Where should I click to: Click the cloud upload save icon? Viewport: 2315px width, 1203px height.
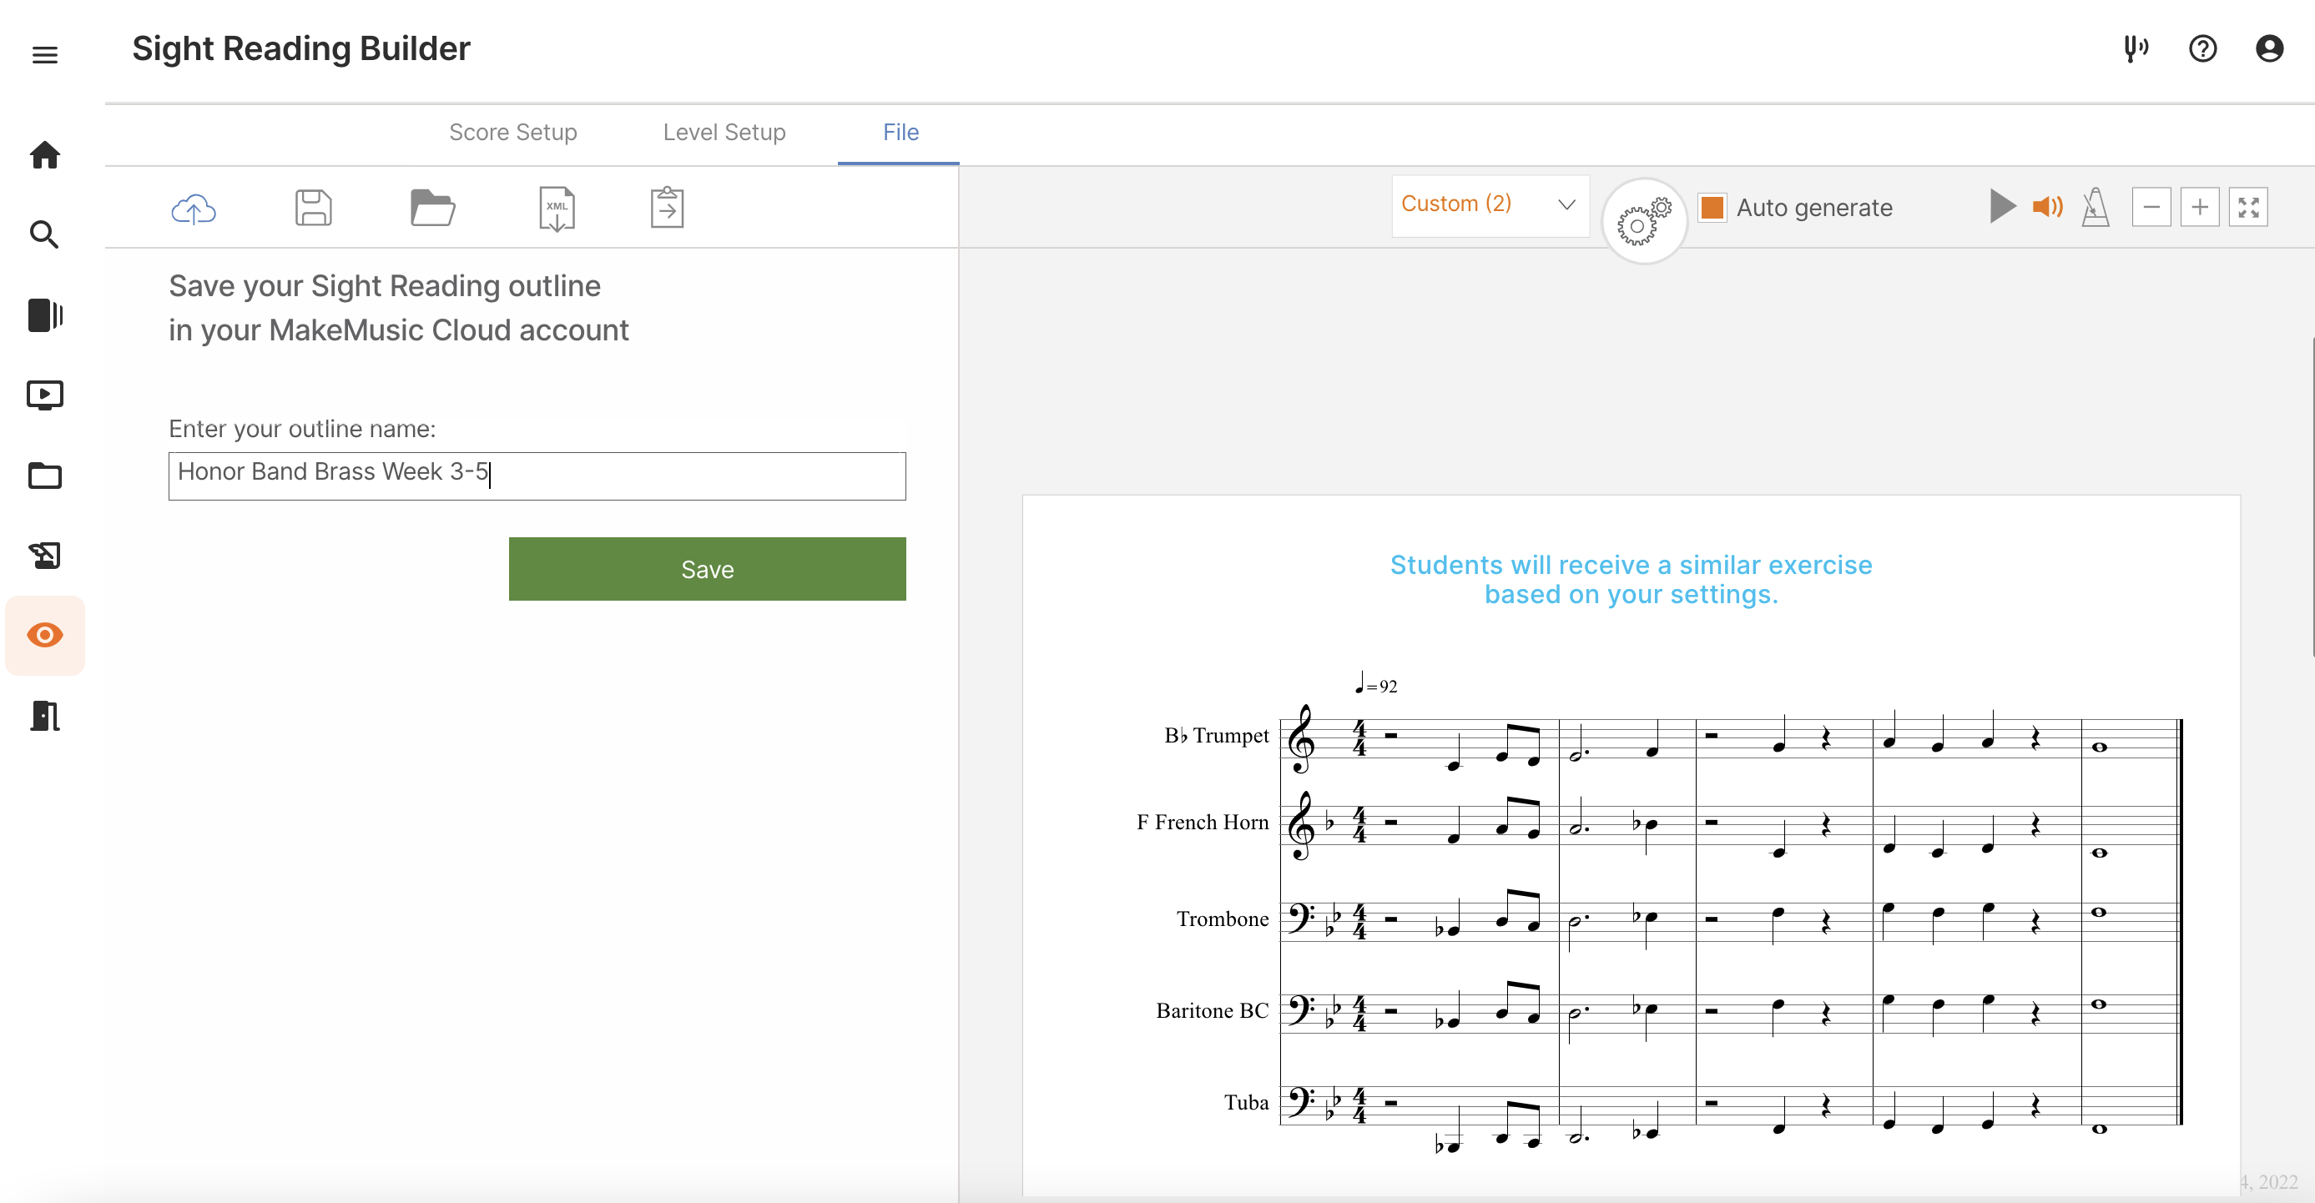[x=194, y=209]
